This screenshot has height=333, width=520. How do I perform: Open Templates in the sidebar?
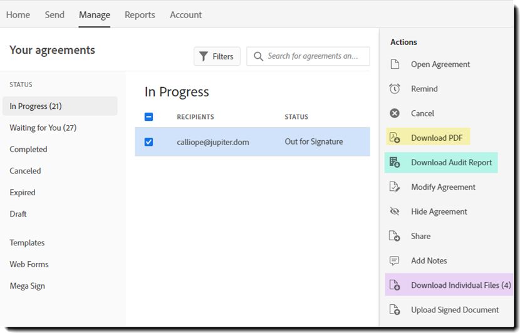tap(27, 243)
